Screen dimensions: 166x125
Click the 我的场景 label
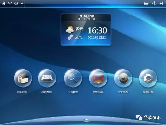coord(98,92)
